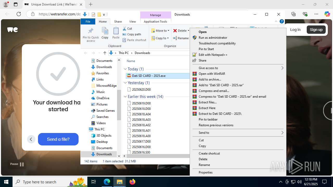Image resolution: width=333 pixels, height=187 pixels.
Task: Choose Properties in the context menu
Action: [206, 172]
